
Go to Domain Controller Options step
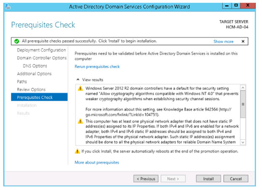[x=42, y=58]
